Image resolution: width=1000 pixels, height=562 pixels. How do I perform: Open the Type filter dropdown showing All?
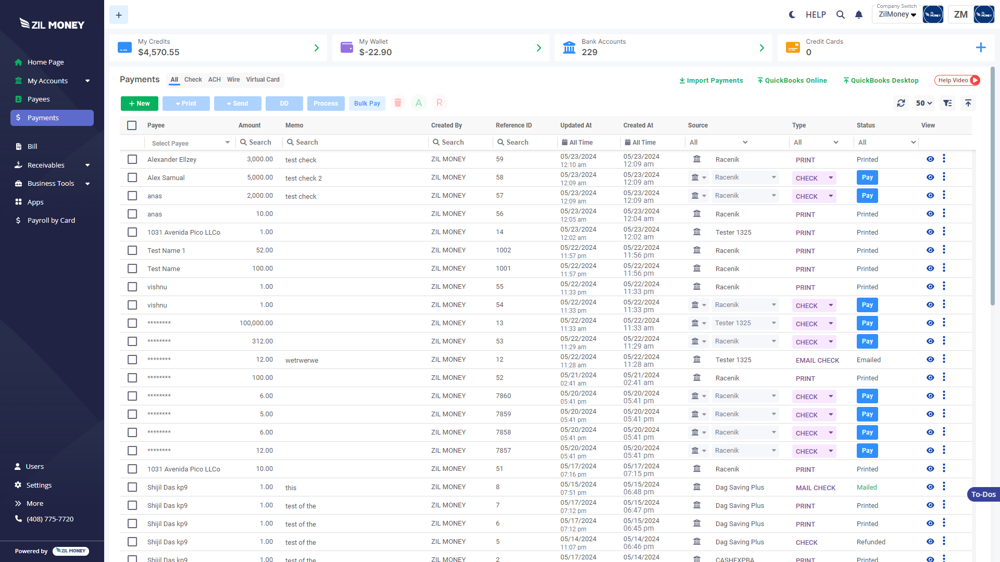(816, 142)
